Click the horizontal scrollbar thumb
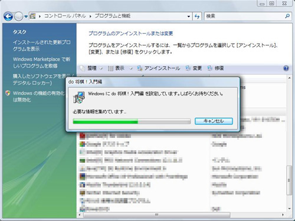This screenshot has height=221, width=295. (x=157, y=215)
